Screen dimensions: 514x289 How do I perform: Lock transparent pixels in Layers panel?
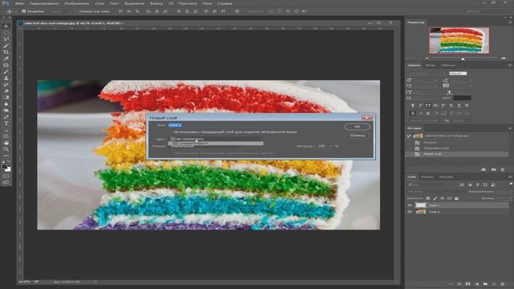[x=428, y=198]
